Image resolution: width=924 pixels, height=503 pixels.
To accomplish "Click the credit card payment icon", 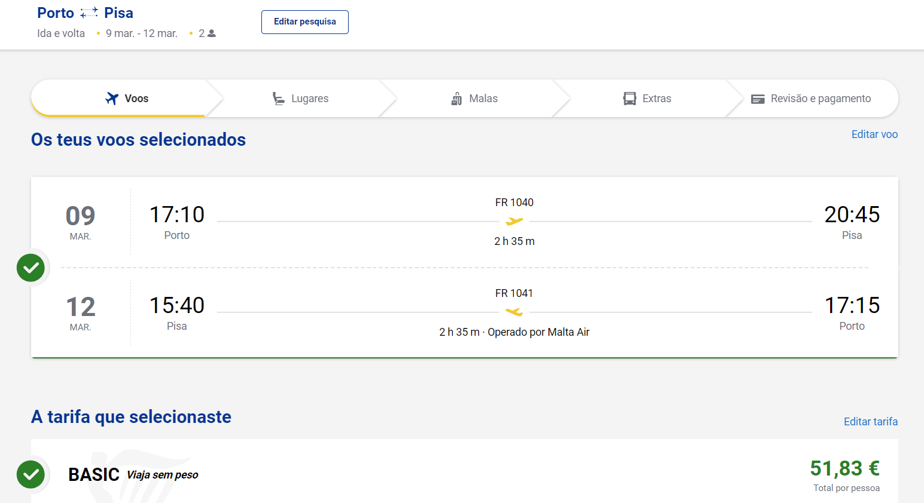I will pyautogui.click(x=758, y=99).
